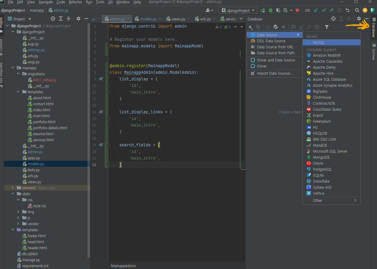The width and height of the screenshot is (377, 269).
Task: Open Database panel settings gear
Action: [x=359, y=19]
